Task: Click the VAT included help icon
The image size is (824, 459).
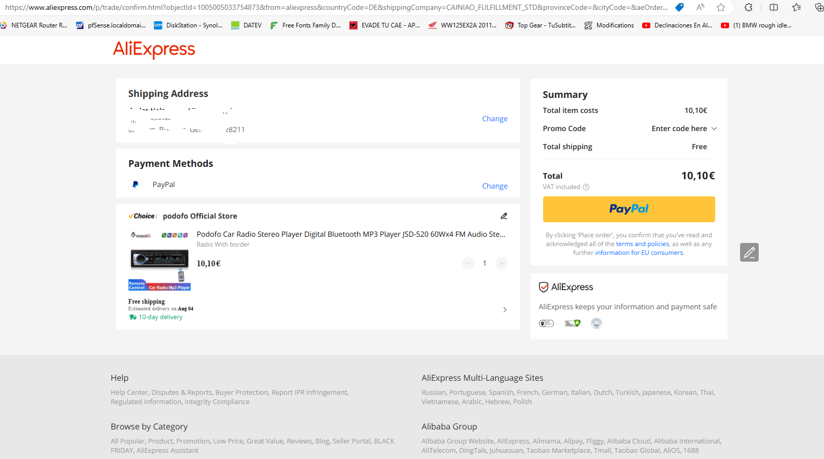Action: click(586, 187)
